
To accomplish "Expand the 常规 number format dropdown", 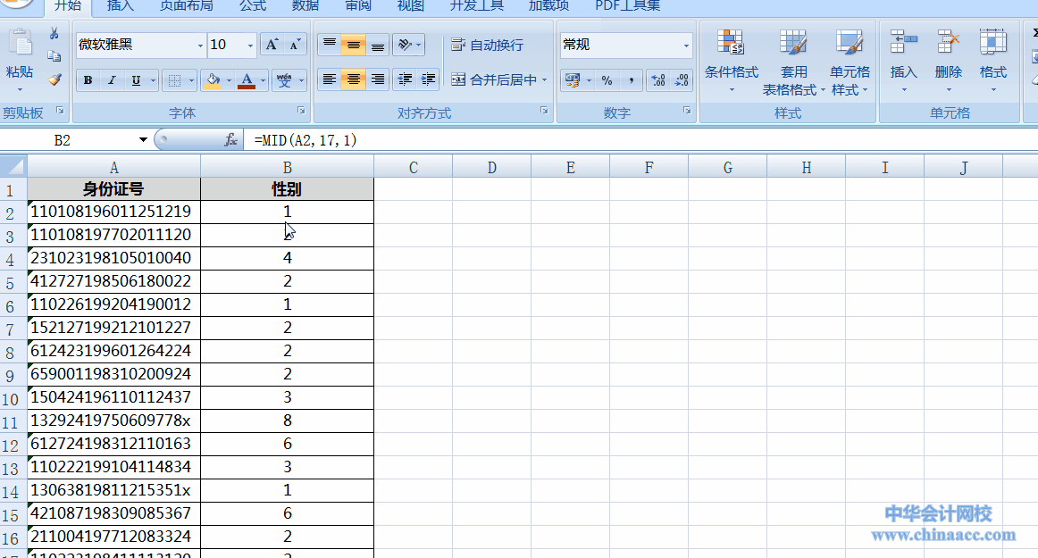I will [686, 46].
